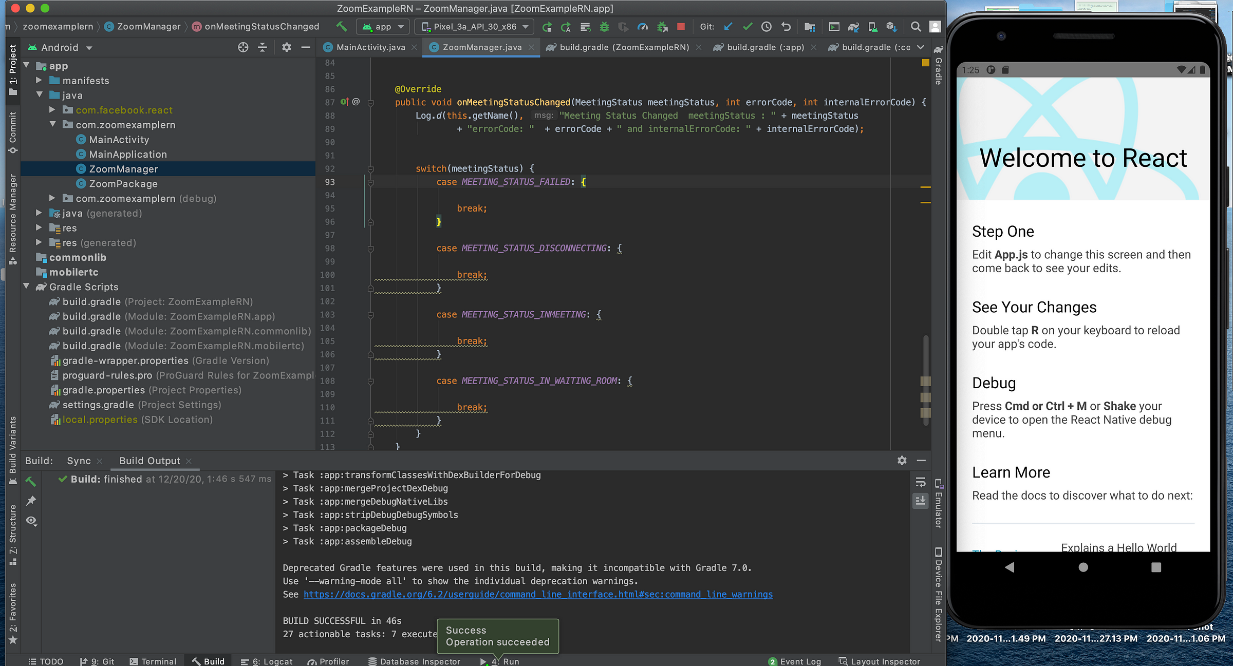Switch to MainActivity.java editor tab
Screen dimensions: 1233x666
pyautogui.click(x=370, y=47)
